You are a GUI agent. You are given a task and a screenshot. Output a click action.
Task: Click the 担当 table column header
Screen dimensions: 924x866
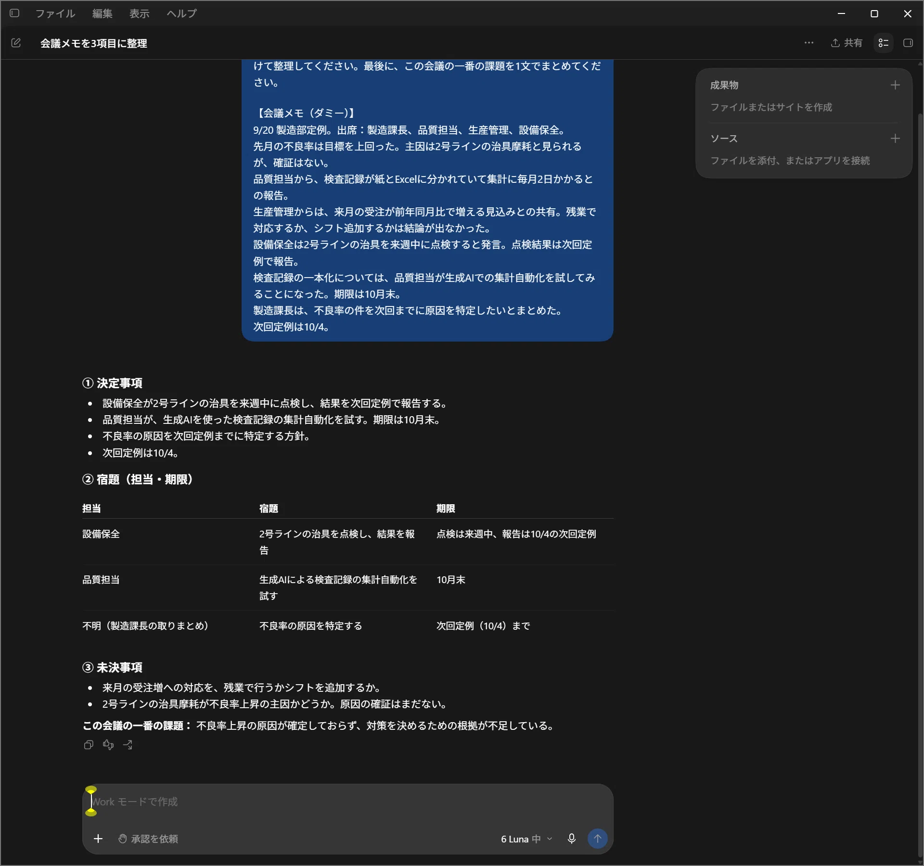click(91, 509)
